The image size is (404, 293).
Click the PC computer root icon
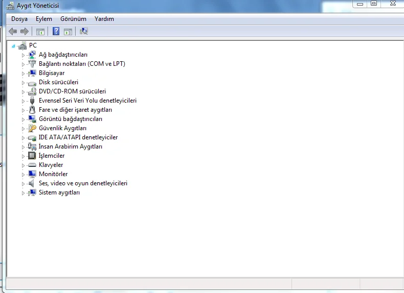(x=23, y=45)
